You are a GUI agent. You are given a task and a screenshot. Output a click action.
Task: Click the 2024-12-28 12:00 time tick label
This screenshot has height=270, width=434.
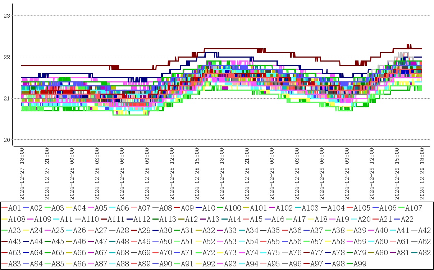pyautogui.click(x=172, y=173)
